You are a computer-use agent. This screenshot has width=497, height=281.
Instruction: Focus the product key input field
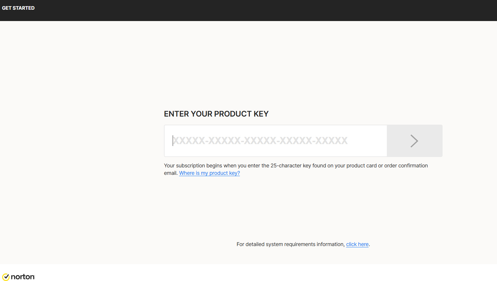click(x=275, y=141)
